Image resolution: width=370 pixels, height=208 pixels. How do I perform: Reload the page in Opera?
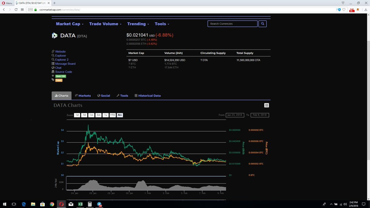click(x=16, y=10)
